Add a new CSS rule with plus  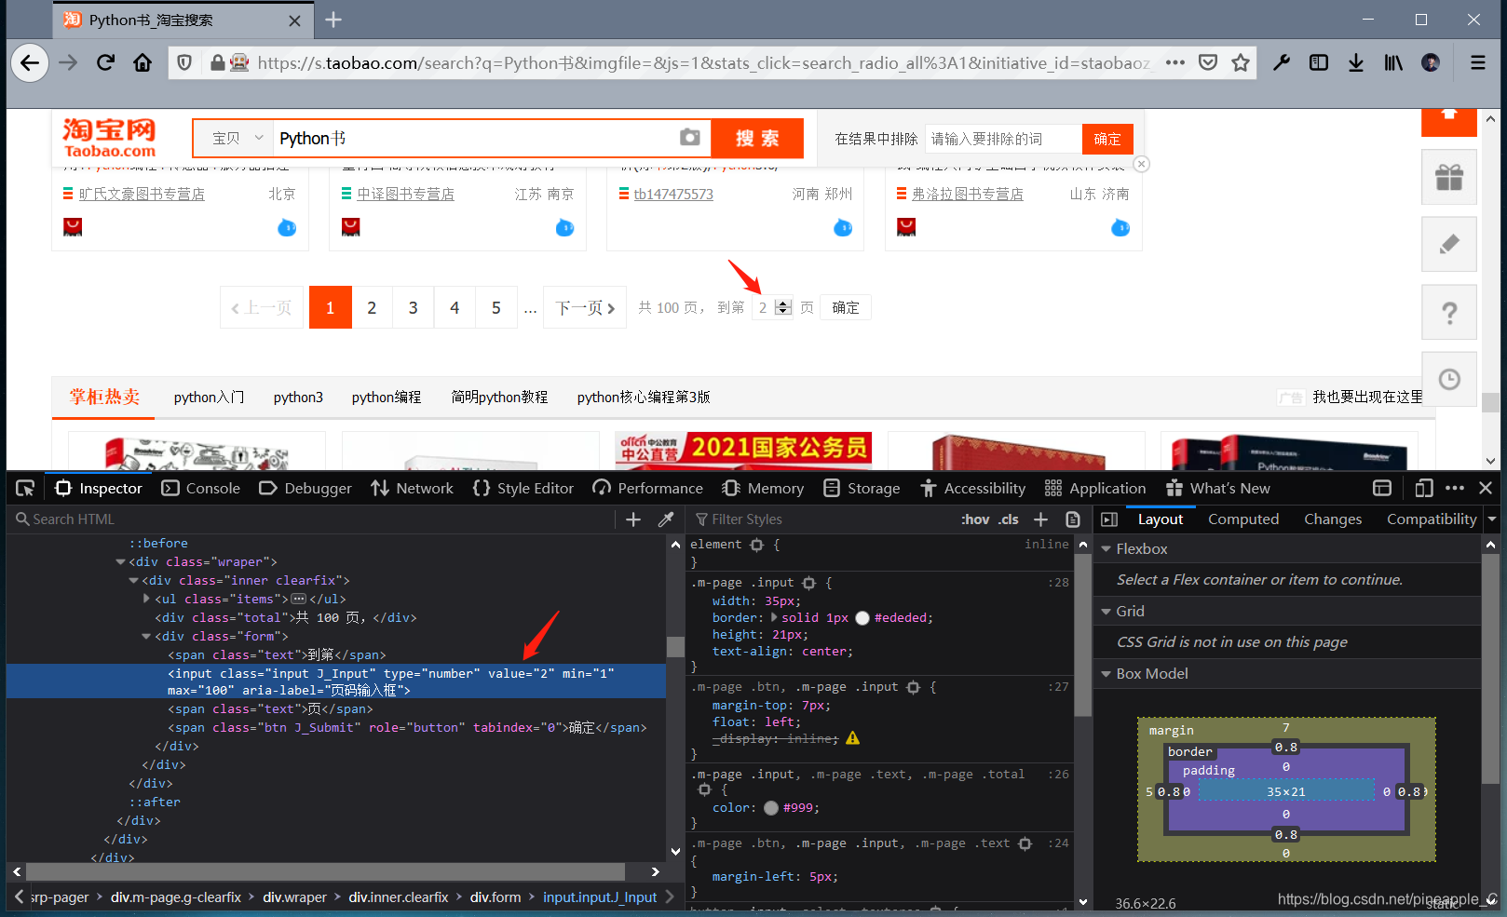[1040, 519]
